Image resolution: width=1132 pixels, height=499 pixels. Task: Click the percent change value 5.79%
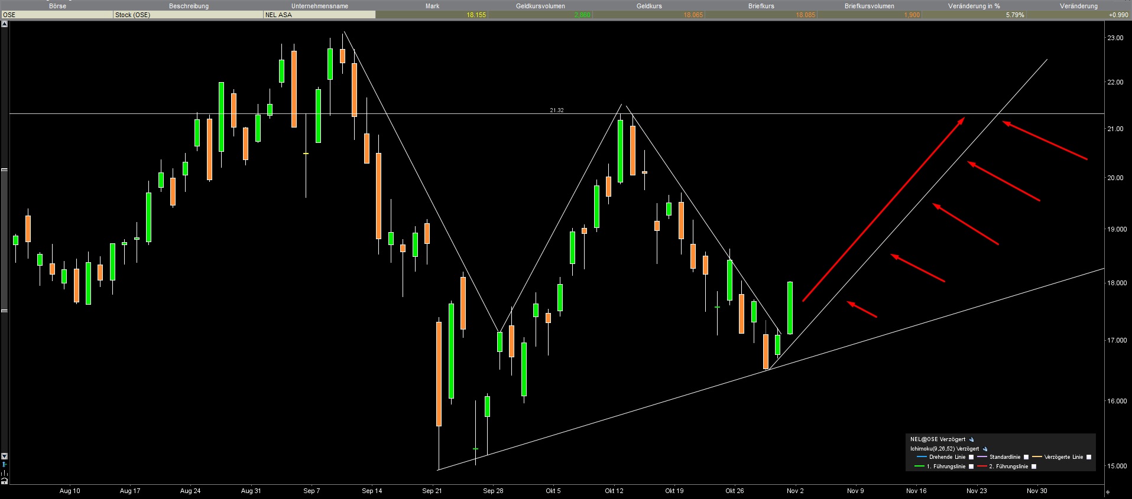pos(1015,15)
